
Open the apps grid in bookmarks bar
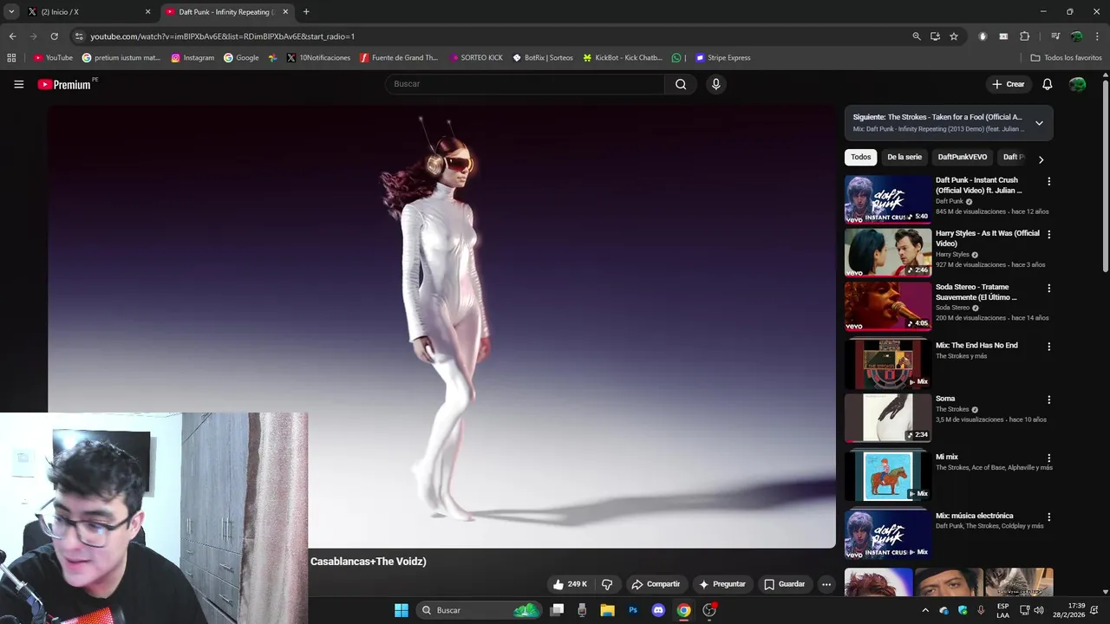pyautogui.click(x=11, y=58)
